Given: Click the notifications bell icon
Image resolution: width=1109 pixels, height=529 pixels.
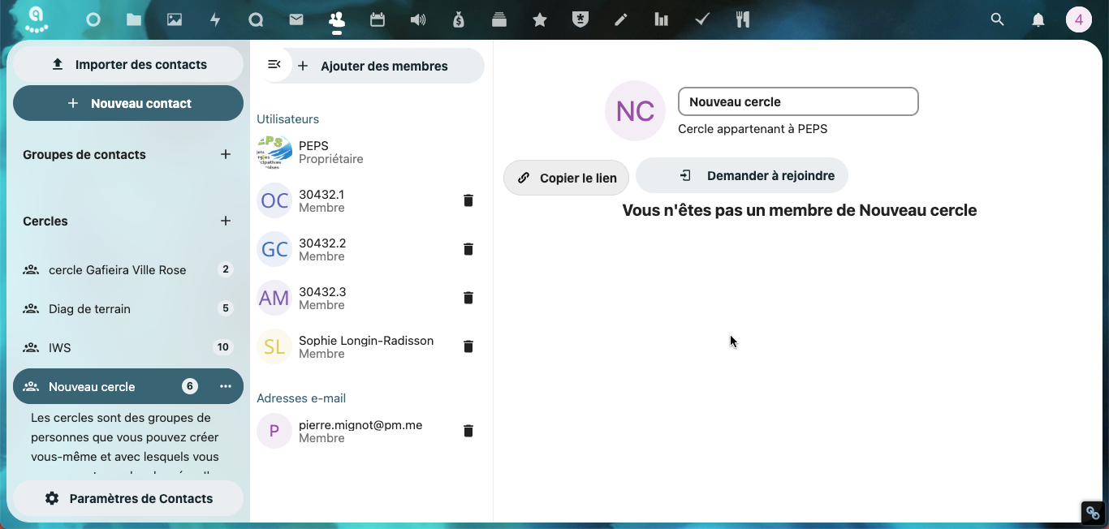Looking at the screenshot, I should click(1038, 20).
